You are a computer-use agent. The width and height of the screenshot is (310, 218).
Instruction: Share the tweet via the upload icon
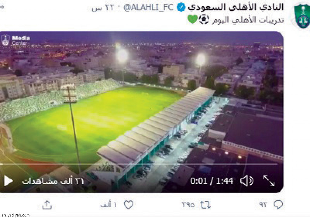click(47, 205)
